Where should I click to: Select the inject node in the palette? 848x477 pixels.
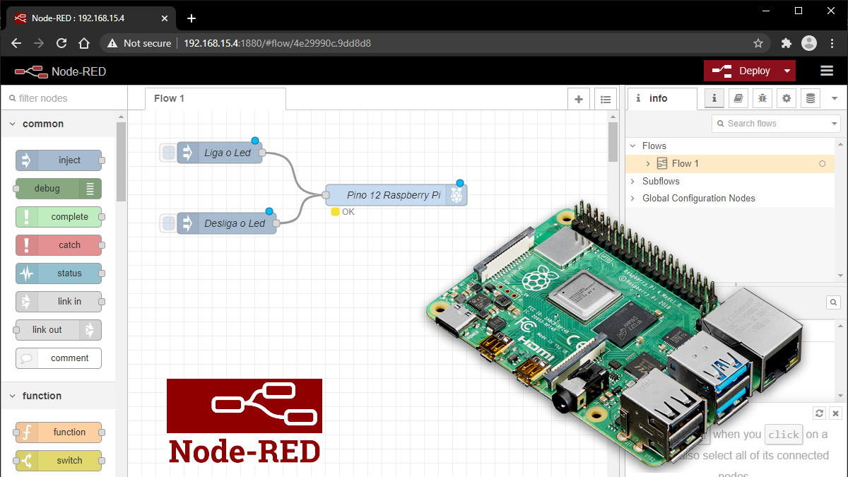59,160
